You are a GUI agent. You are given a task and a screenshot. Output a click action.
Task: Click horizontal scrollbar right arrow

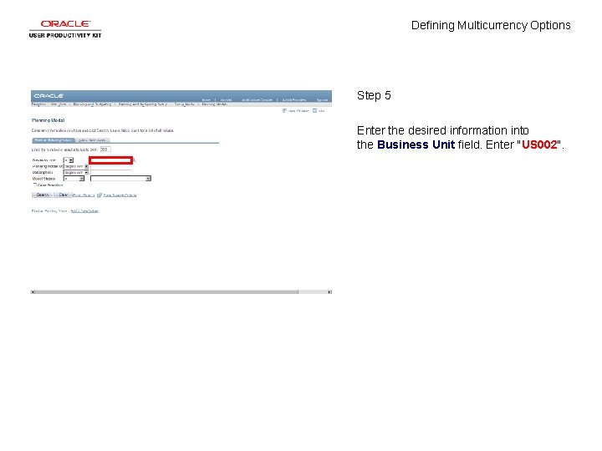329,291
